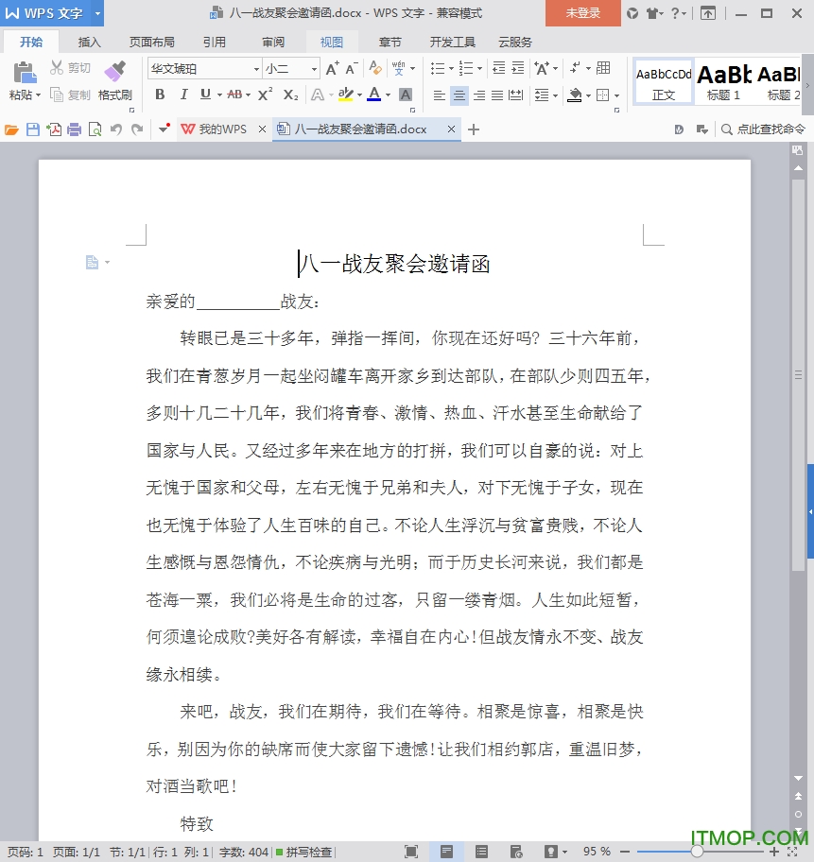Open file with folder icon

[x=11, y=129]
